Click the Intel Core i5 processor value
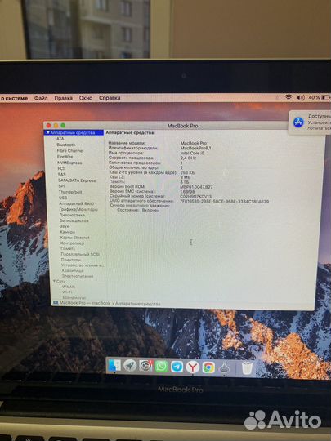331x441 pixels. (x=192, y=153)
